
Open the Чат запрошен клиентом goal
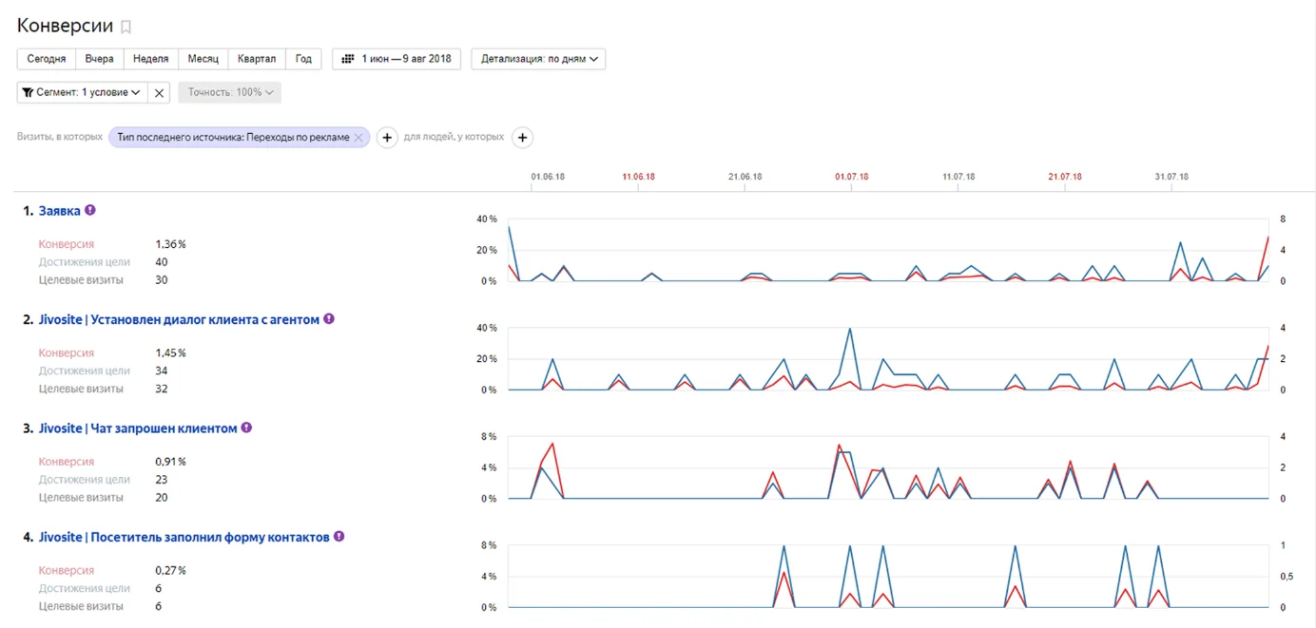click(138, 428)
